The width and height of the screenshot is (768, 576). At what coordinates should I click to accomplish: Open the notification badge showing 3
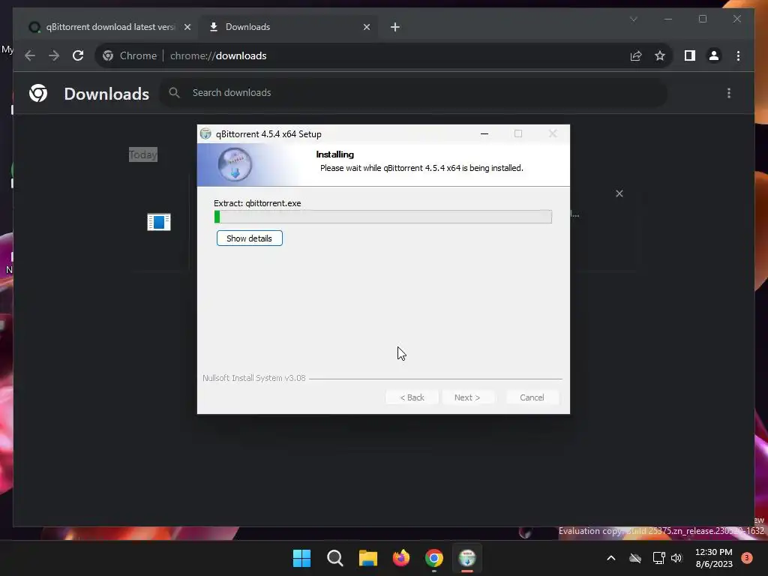747,558
